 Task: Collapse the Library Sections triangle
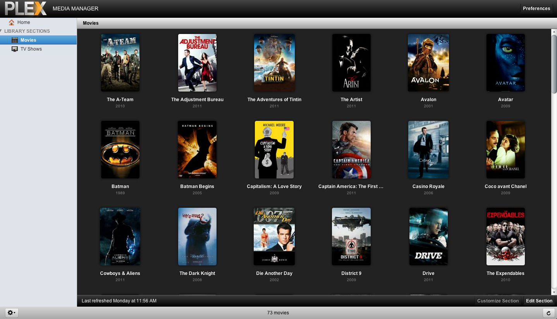[x=2, y=31]
